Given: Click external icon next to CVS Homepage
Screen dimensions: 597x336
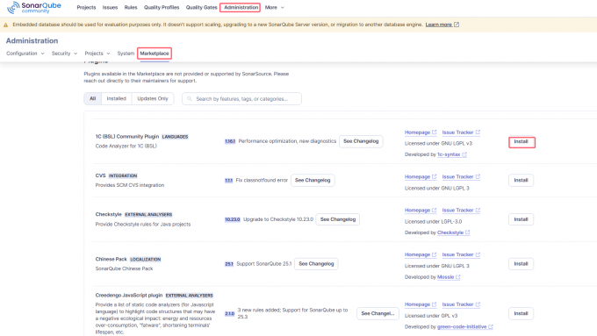Looking at the screenshot, I should pyautogui.click(x=434, y=176).
